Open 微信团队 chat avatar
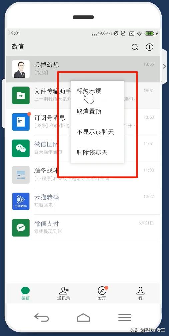 pyautogui.click(x=21, y=148)
